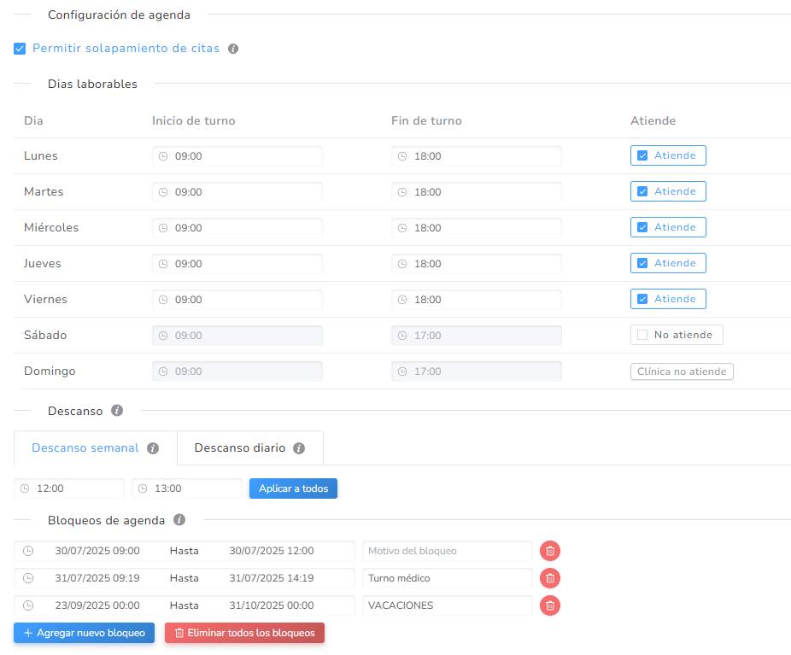The height and width of the screenshot is (655, 791).
Task: Click Domingo disabled end time 17:00
Action: 476,371
